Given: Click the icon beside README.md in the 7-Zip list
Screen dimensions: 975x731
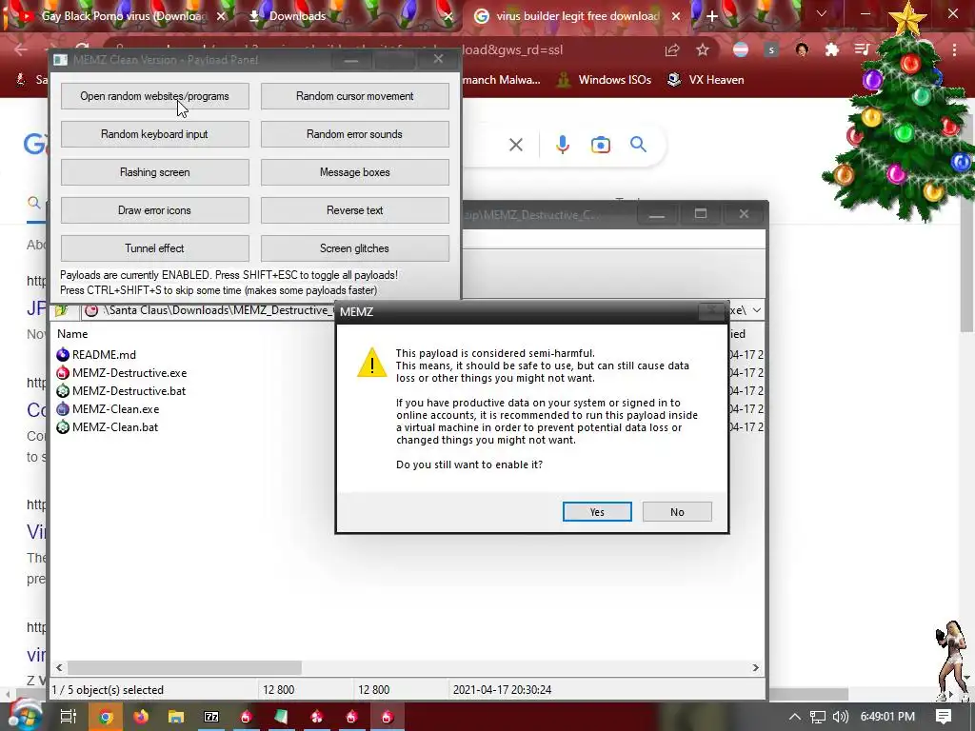Looking at the screenshot, I should coord(63,354).
